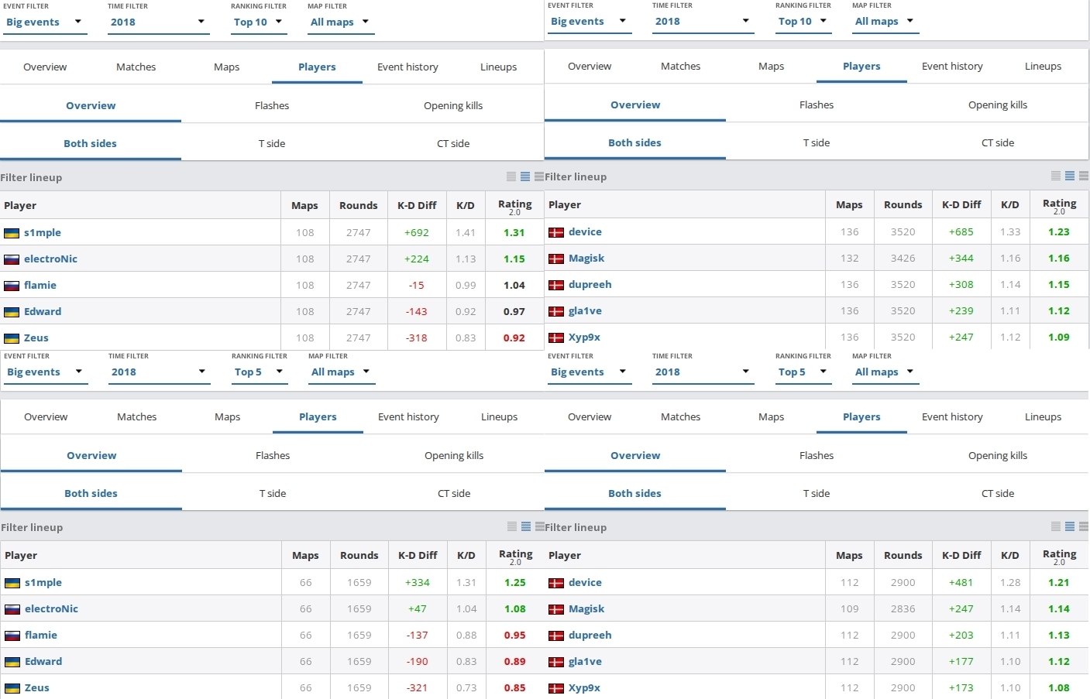Open Top 5 ranking filter above device table

pos(803,372)
